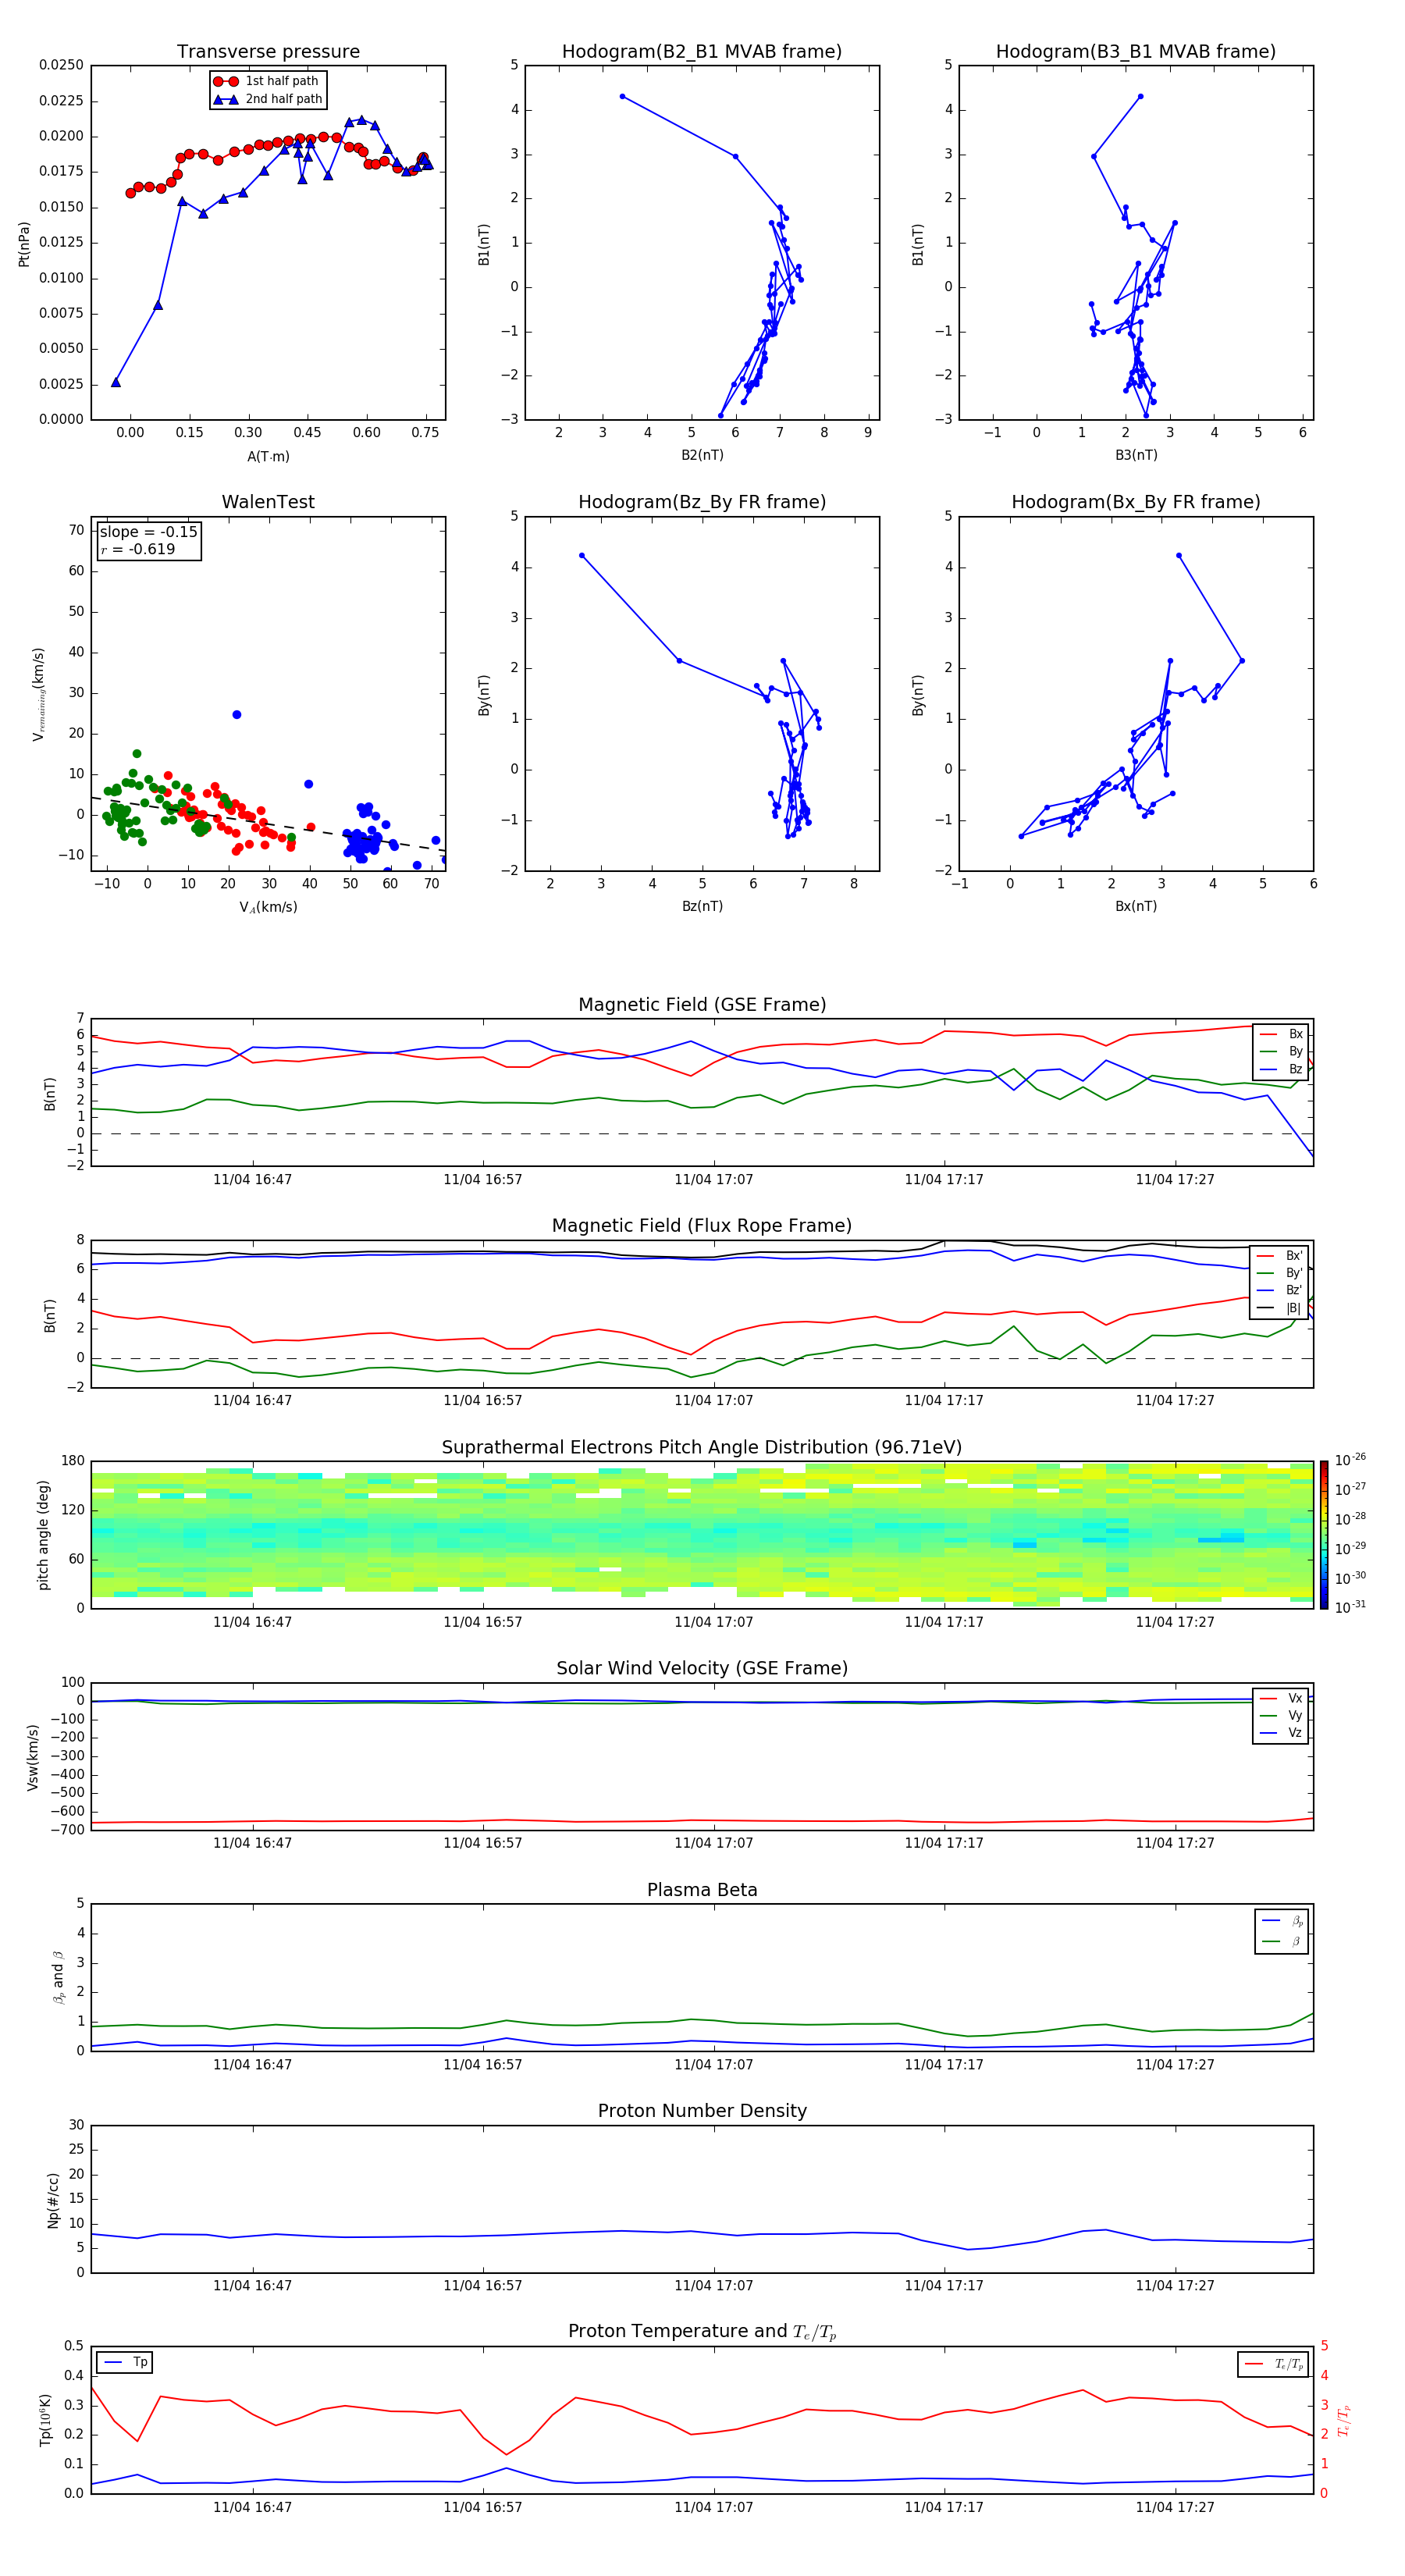Click the "Proton Number Density" title

coord(702,2112)
